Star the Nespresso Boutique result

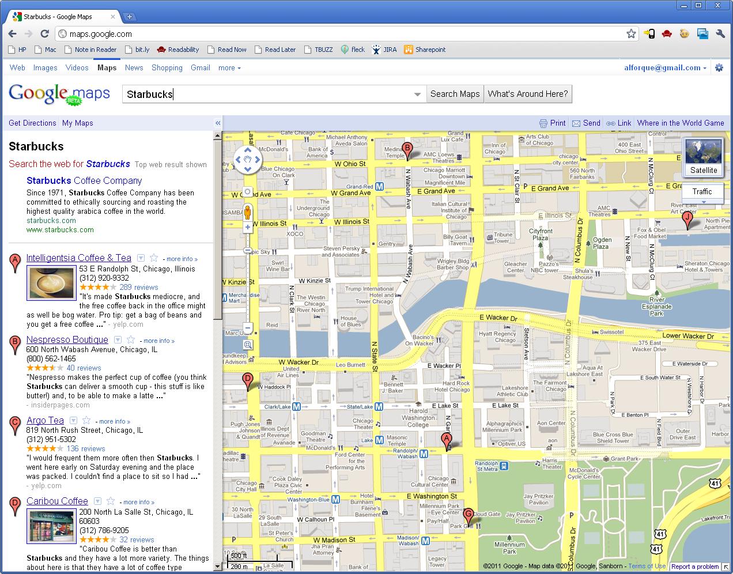(x=131, y=340)
